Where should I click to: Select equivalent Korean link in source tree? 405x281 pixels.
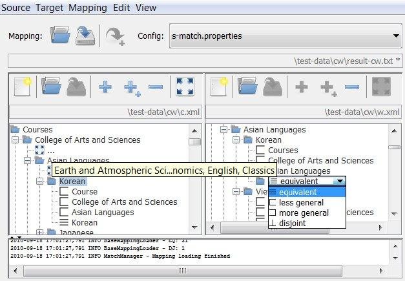(x=85, y=223)
